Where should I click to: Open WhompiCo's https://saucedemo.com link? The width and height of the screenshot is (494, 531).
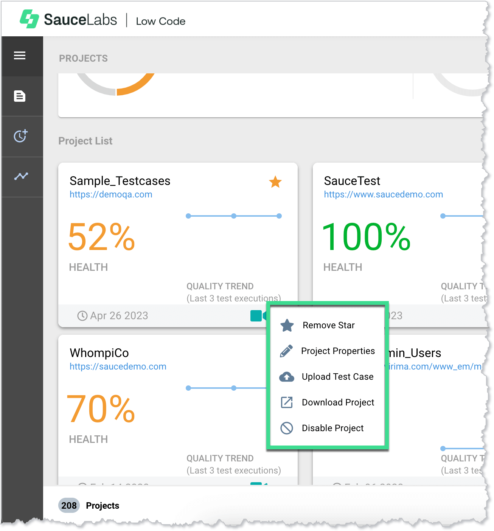point(118,366)
